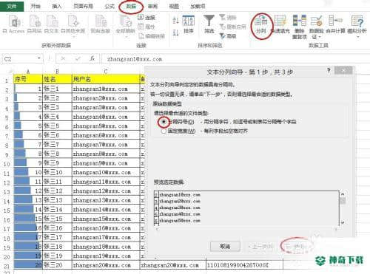Open the File (文件) tab
Viewport: 370px width, 274px height.
12,6
